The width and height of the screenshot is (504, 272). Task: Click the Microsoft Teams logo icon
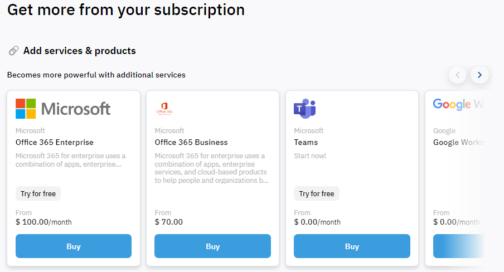305,109
